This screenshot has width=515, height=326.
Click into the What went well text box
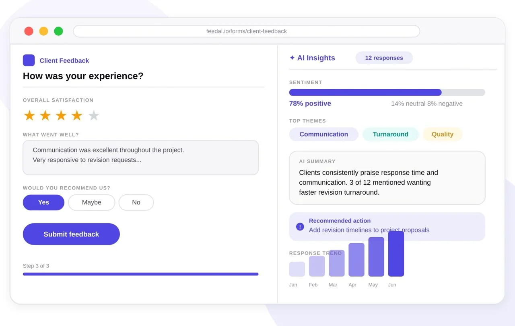coord(140,157)
